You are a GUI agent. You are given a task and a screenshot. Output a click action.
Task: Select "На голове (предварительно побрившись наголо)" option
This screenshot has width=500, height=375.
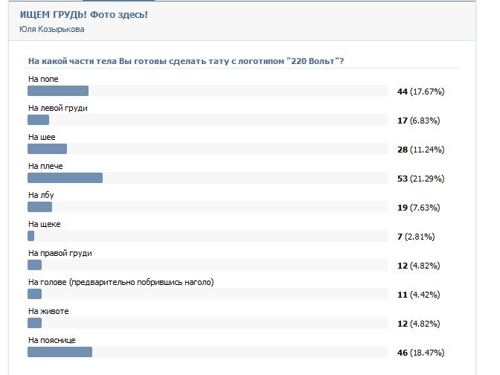[x=121, y=282]
